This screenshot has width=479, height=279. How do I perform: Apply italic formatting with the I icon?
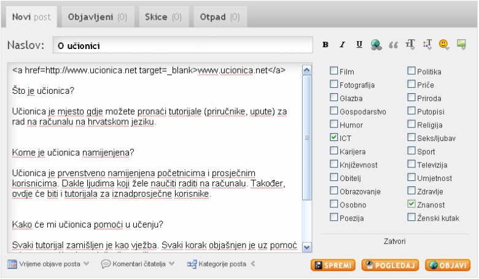(343, 45)
